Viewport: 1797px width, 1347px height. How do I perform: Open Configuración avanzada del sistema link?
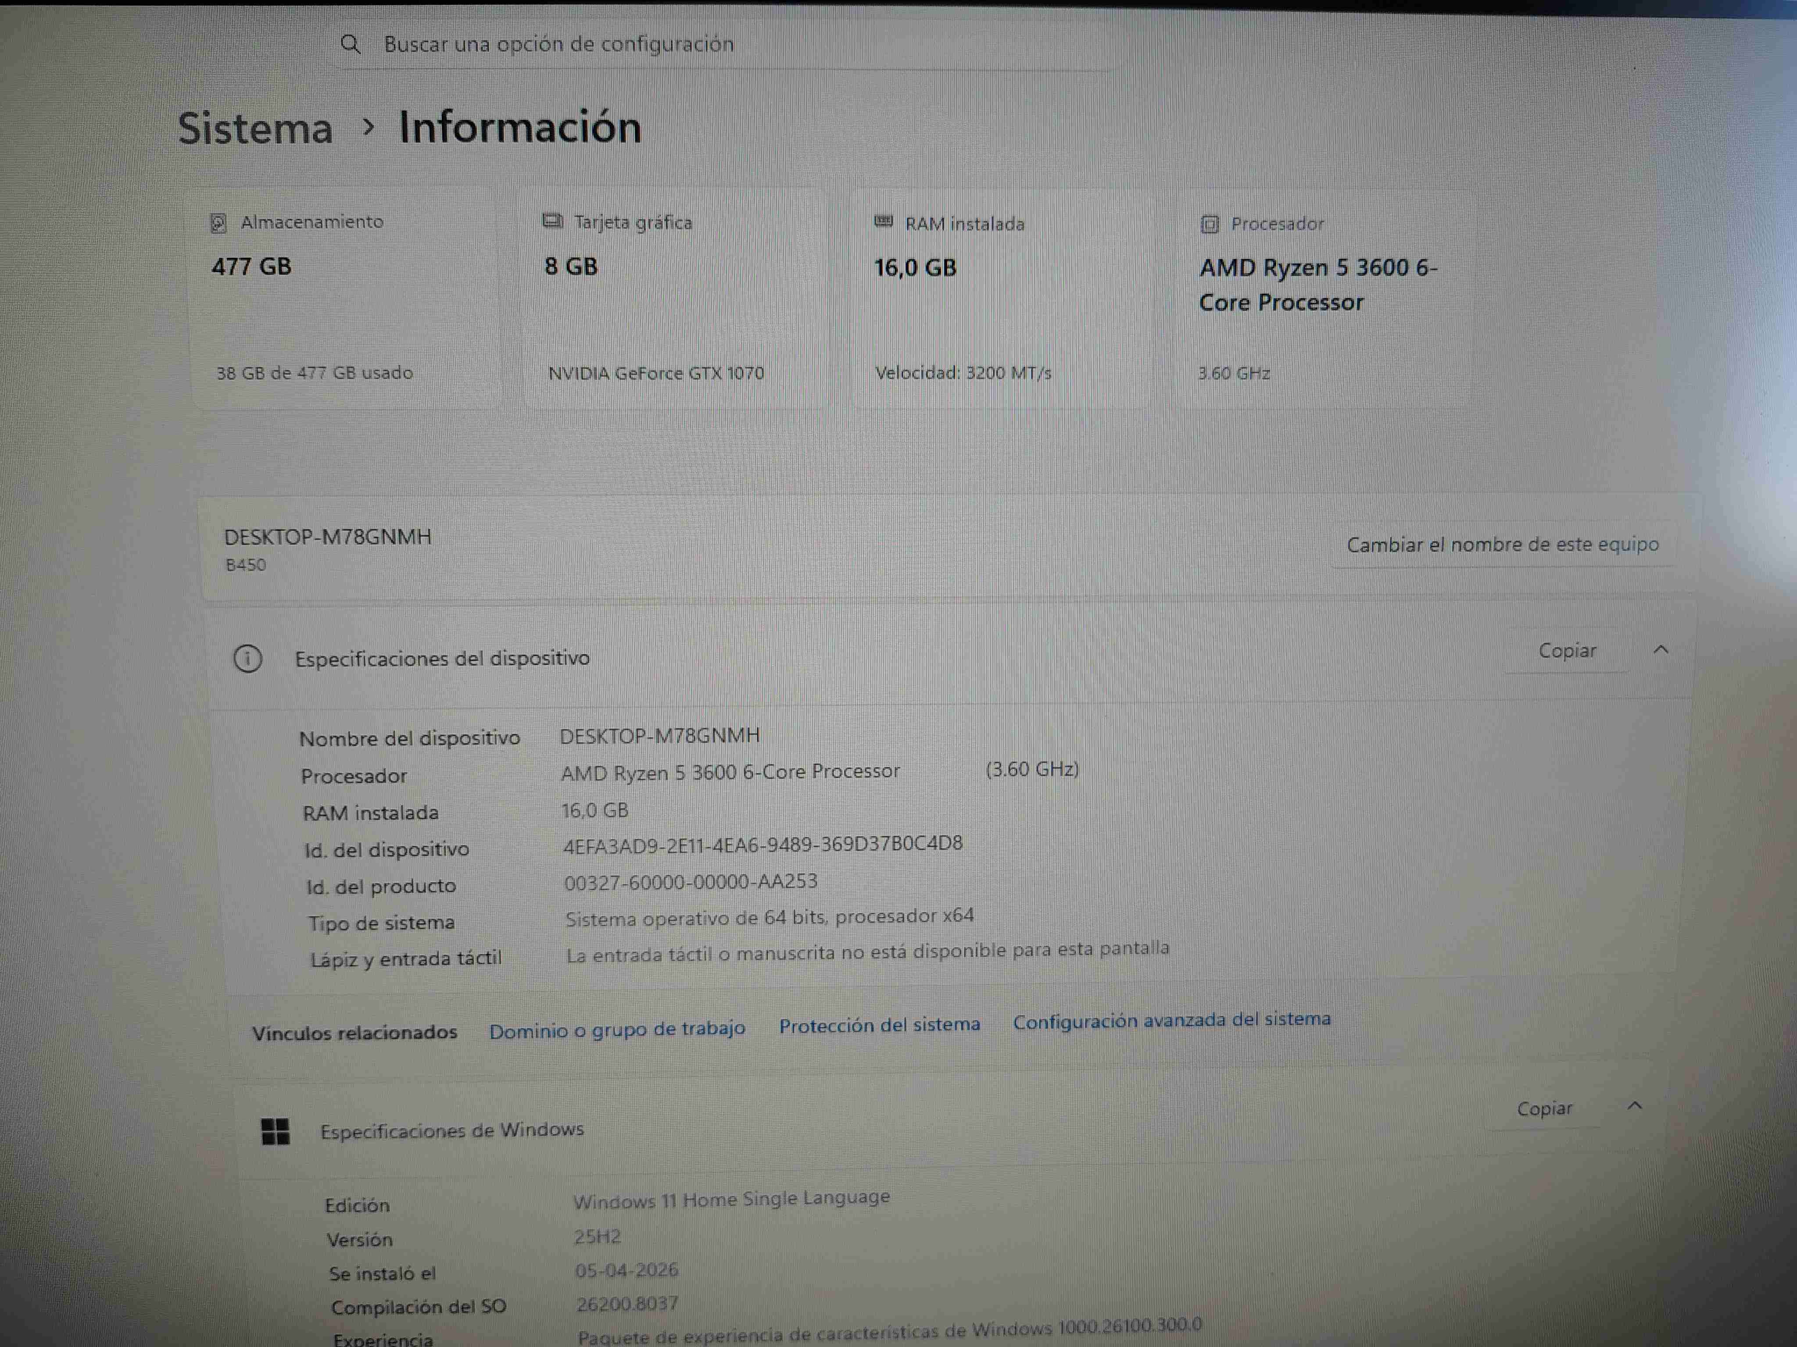[1171, 1020]
